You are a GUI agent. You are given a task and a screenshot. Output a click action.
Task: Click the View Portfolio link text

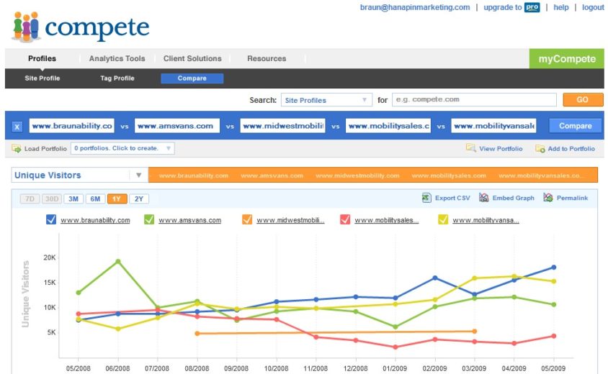click(501, 149)
